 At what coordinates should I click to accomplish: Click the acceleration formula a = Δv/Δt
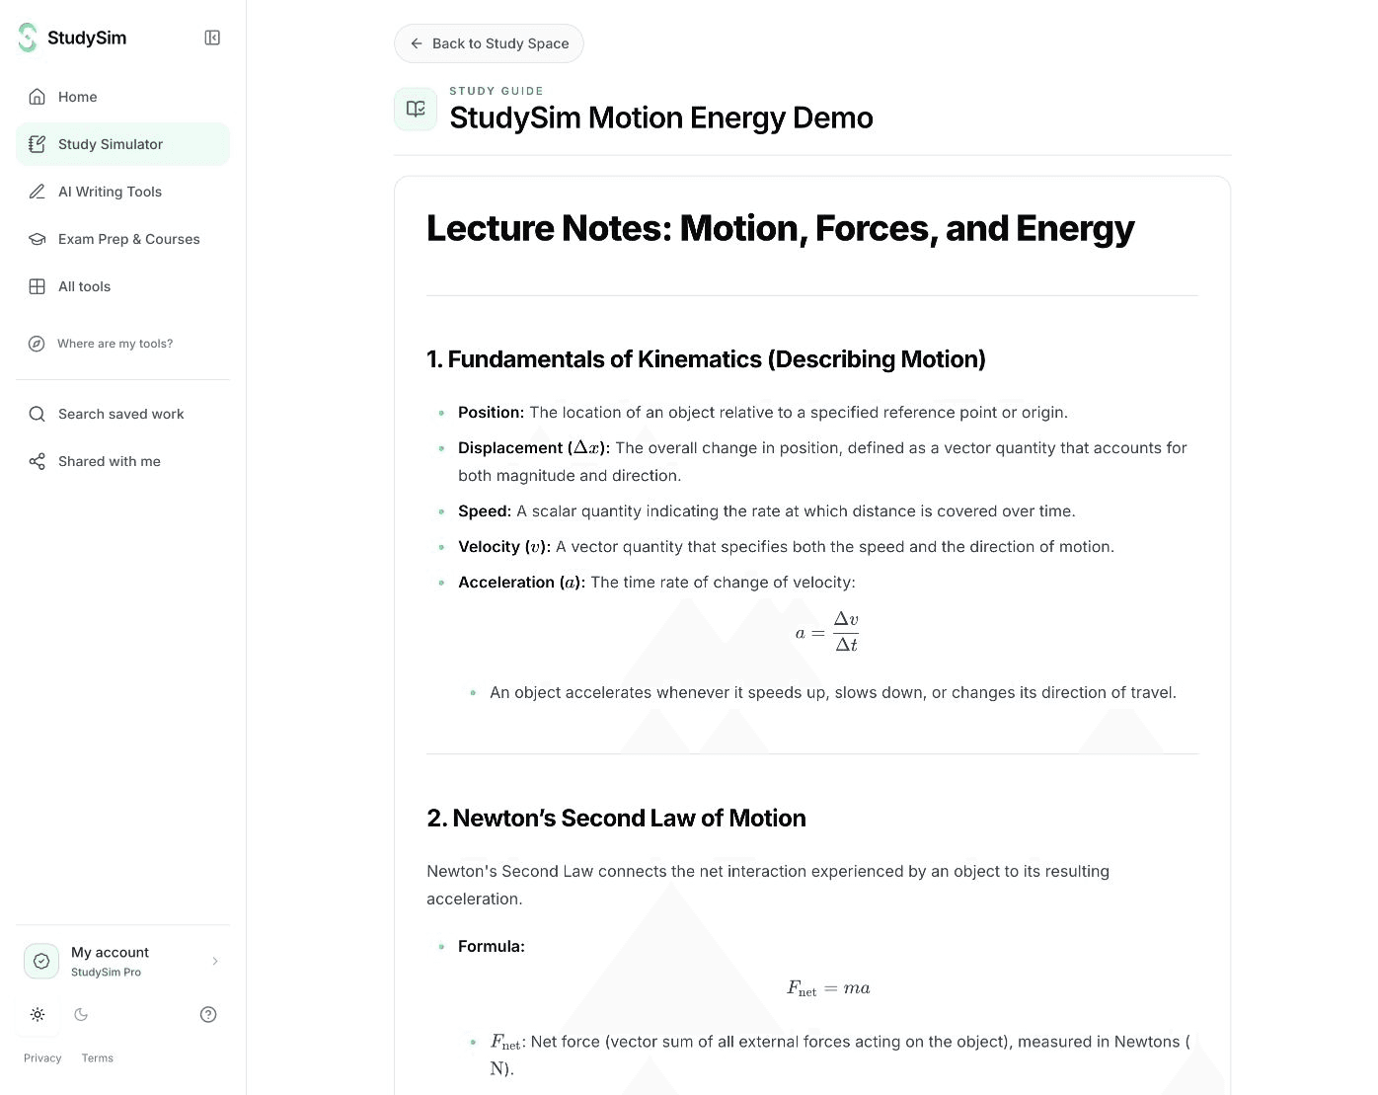[827, 632]
